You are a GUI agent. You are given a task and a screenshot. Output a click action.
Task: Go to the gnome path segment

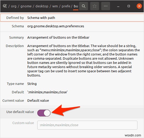(x=26, y=6)
